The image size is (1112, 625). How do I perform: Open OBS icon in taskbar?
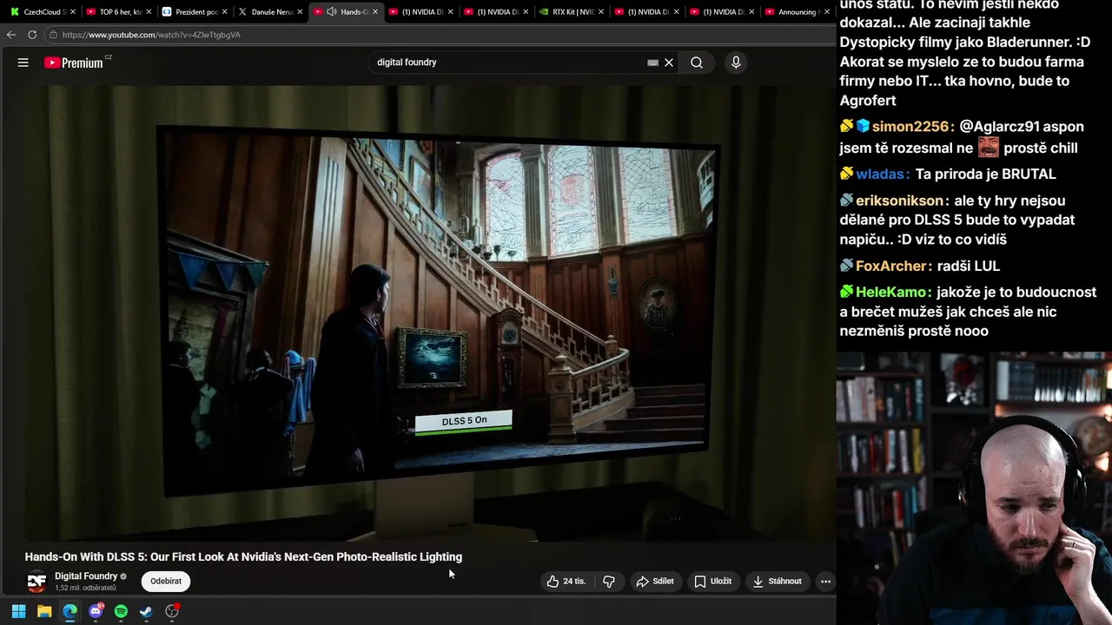[x=172, y=611]
